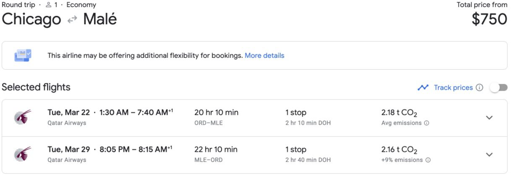The width and height of the screenshot is (516, 177).
Task: Click the 2 hr 10 min DOH layover
Action: [x=308, y=123]
